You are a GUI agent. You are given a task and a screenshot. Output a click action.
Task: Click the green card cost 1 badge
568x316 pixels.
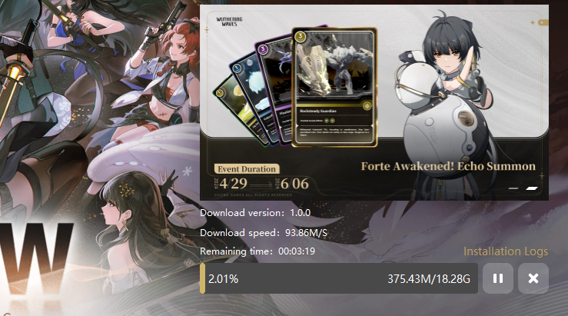coord(220,93)
